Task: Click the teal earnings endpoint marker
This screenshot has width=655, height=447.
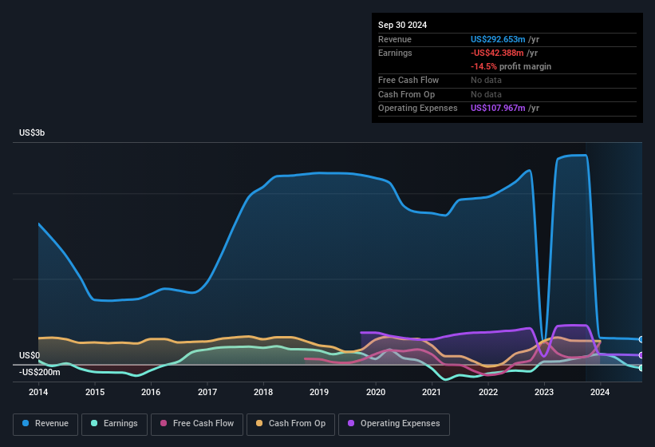Action: point(641,368)
